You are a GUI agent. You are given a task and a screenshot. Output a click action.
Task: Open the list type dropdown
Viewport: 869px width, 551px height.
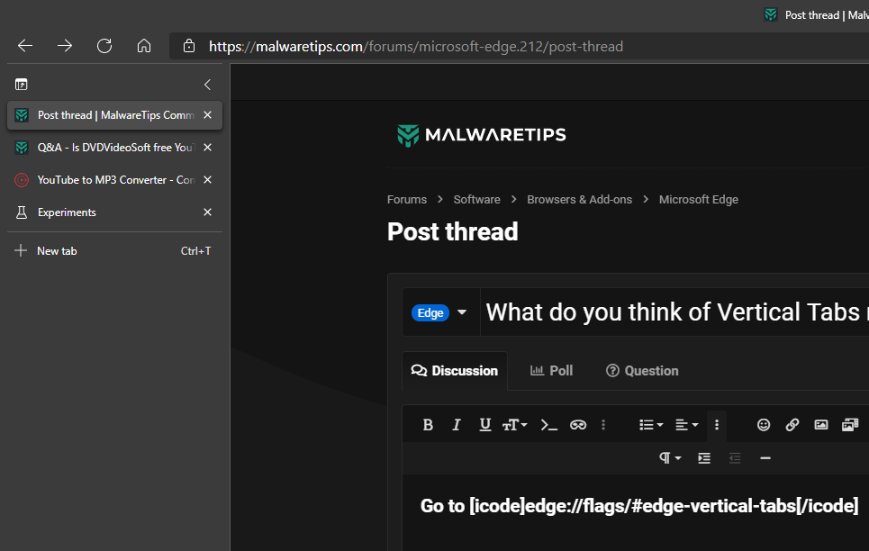click(x=651, y=425)
